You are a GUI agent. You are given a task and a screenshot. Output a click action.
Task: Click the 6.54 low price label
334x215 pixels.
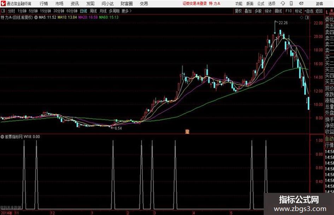click(x=118, y=128)
